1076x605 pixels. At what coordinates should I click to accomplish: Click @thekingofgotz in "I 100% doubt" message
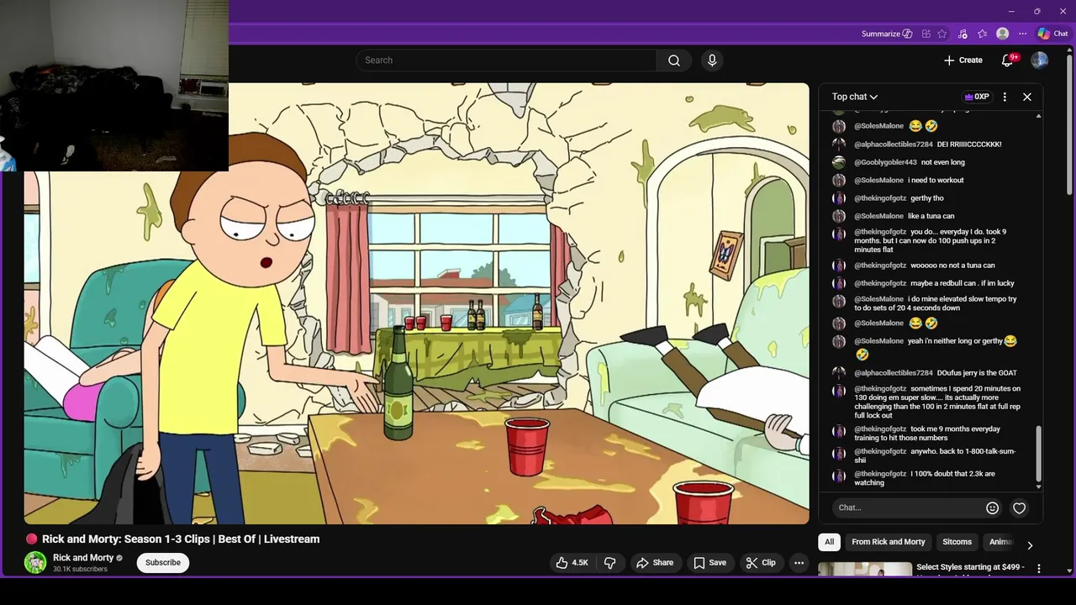coord(880,474)
